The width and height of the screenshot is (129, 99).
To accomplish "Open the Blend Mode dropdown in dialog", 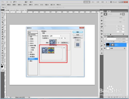I will click(x=55, y=36).
